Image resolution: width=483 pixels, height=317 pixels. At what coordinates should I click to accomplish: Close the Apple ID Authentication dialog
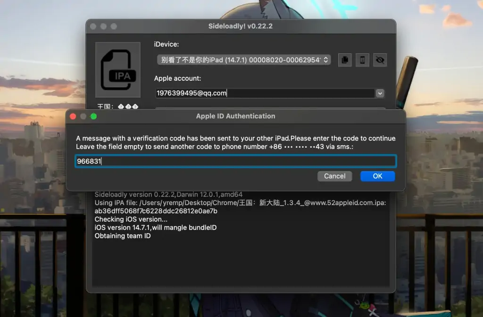pyautogui.click(x=73, y=116)
